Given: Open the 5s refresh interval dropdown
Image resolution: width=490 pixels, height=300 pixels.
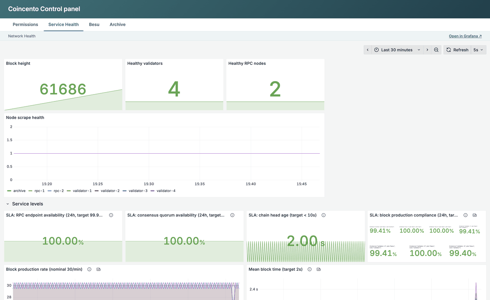Looking at the screenshot, I should pos(478,50).
